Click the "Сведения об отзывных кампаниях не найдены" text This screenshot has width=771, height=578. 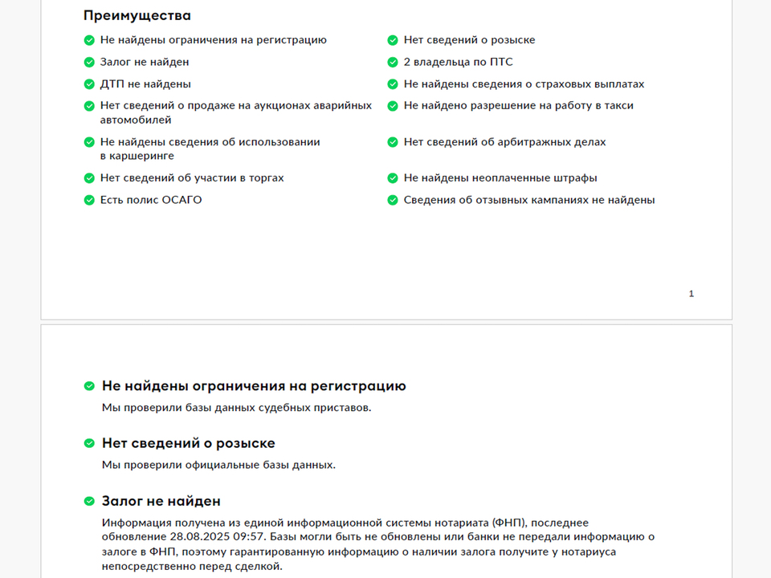tap(528, 200)
